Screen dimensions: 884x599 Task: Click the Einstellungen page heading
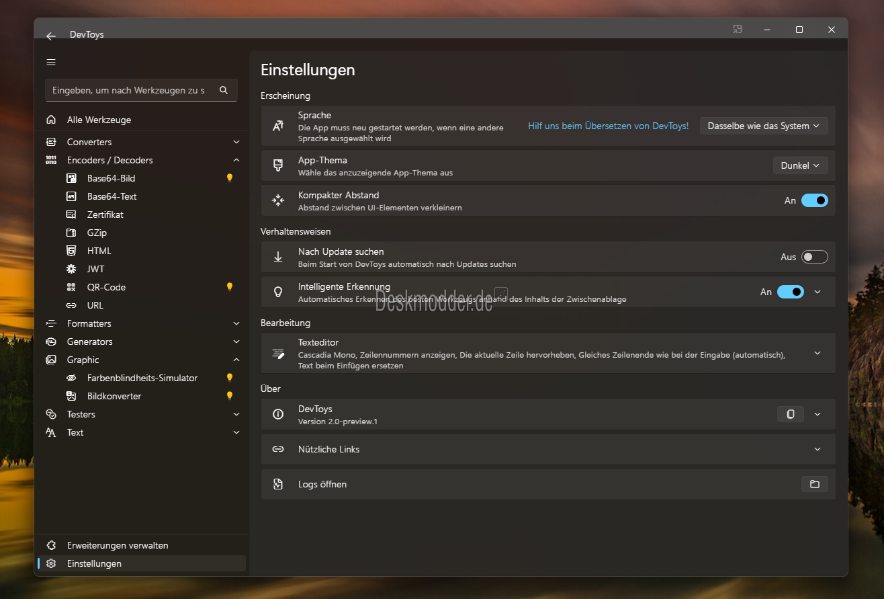click(308, 70)
